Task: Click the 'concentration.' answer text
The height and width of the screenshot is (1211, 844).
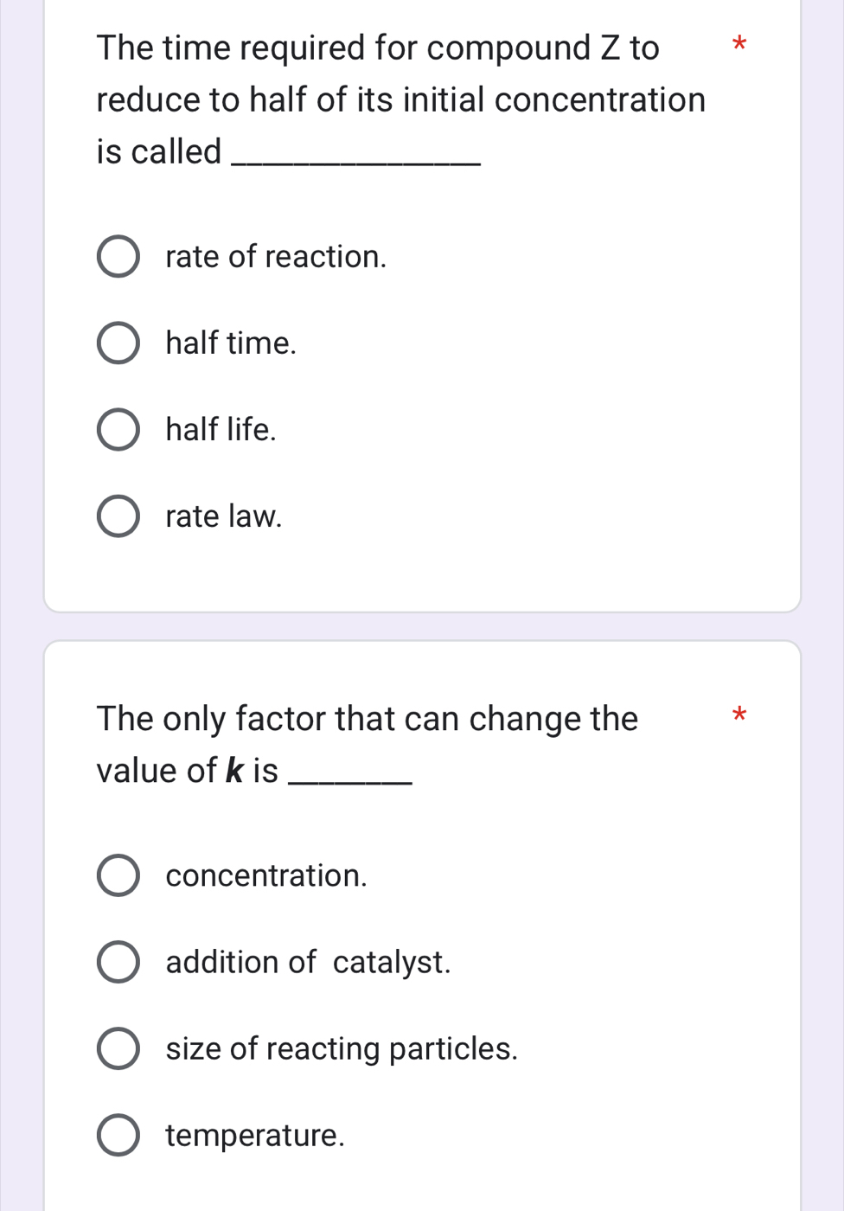Action: [x=266, y=875]
